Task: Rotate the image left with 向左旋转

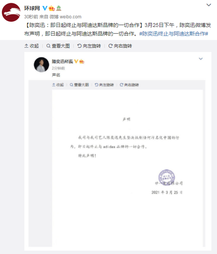Action: [x=89, y=46]
